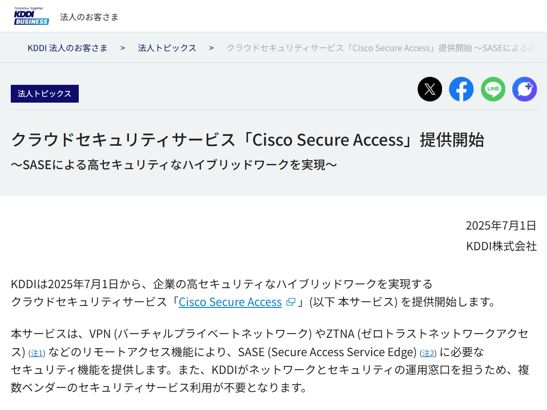Open footnote link 注1
The image size is (547, 410).
(37, 353)
